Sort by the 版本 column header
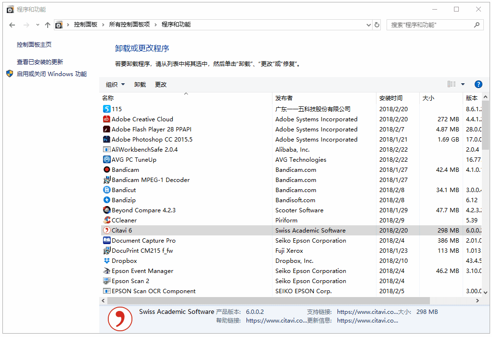This screenshot has height=337, width=492. tap(472, 98)
